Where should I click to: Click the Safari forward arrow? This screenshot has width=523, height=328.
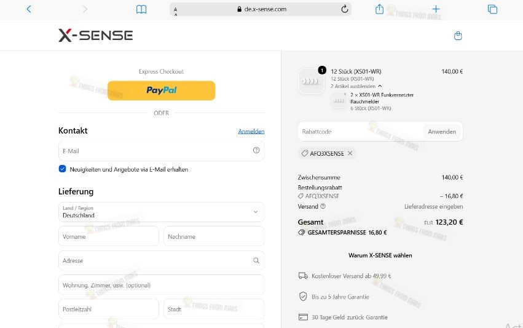[x=85, y=9]
